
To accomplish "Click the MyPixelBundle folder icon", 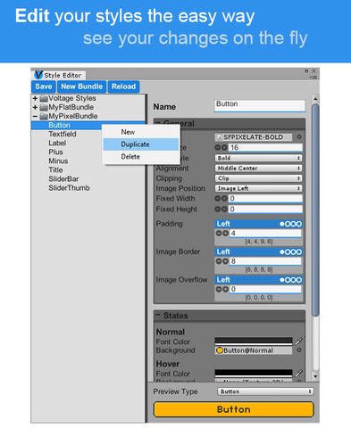I will 44,116.
